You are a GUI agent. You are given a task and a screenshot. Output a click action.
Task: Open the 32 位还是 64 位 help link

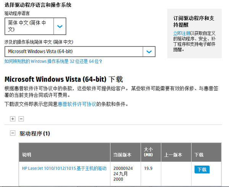(53, 61)
